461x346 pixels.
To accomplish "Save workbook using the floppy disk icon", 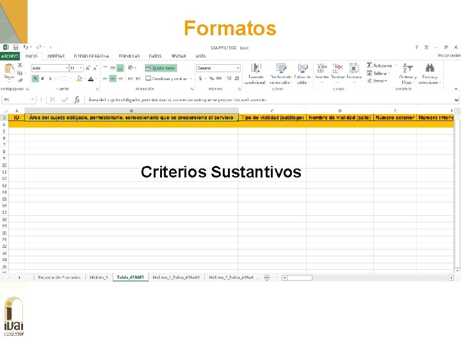I will point(15,47).
